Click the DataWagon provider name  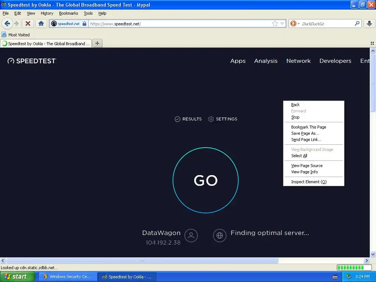click(162, 233)
